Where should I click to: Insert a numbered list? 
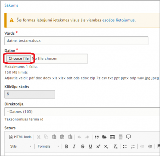(133, 146)
